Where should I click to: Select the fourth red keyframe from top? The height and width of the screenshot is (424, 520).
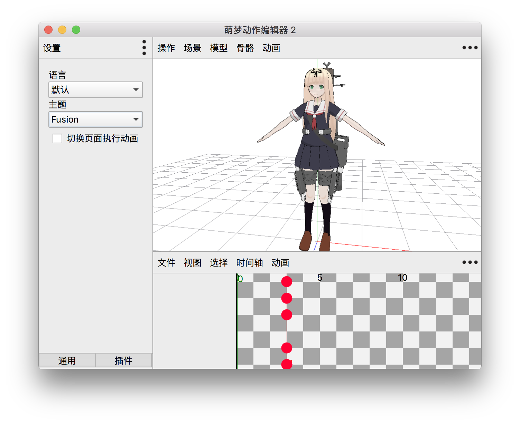[x=287, y=348]
